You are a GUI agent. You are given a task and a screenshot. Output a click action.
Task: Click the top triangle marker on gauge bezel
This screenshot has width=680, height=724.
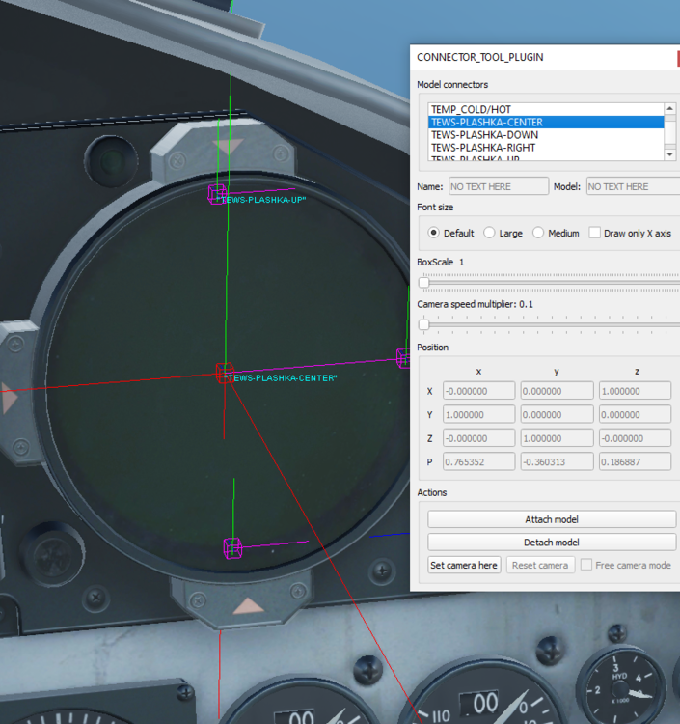coord(231,147)
